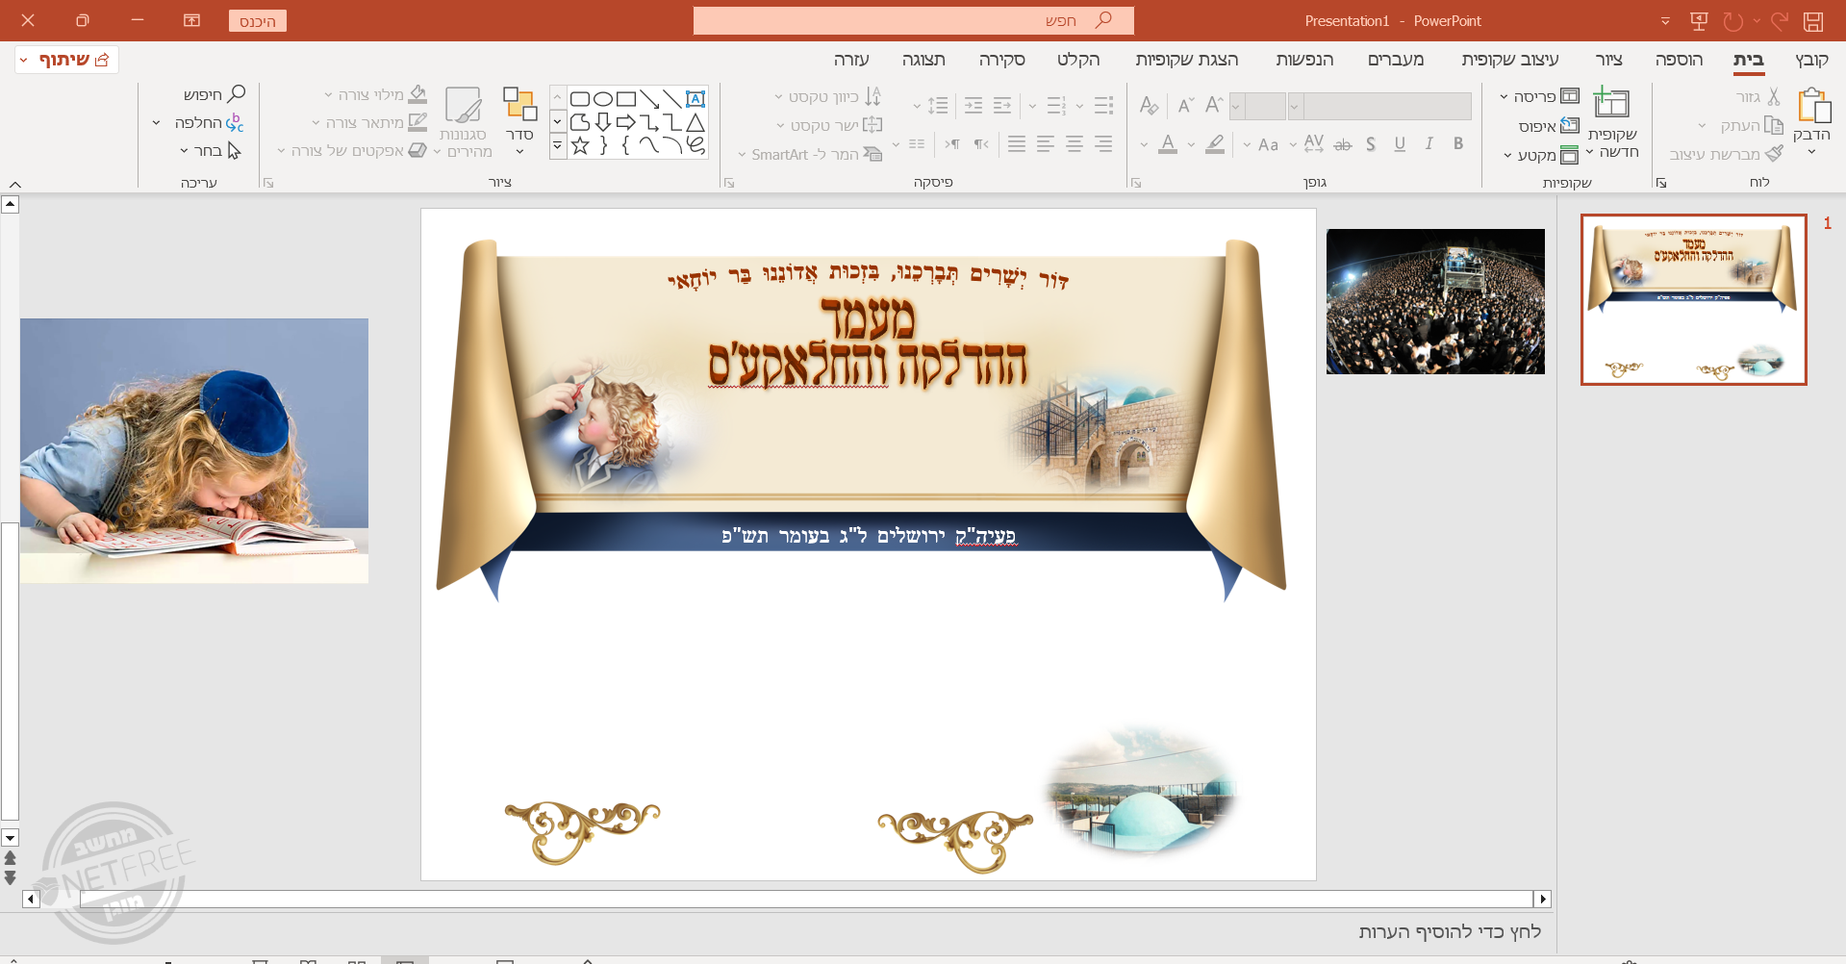Apply text shadow with the S icon
1846x964 pixels.
click(x=1371, y=144)
